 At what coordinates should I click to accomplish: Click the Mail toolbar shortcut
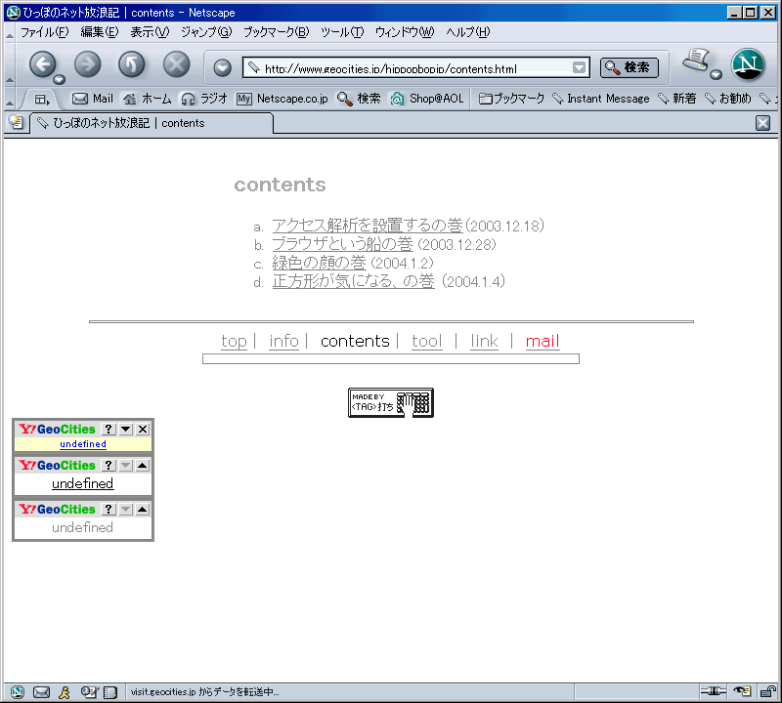tap(93, 99)
